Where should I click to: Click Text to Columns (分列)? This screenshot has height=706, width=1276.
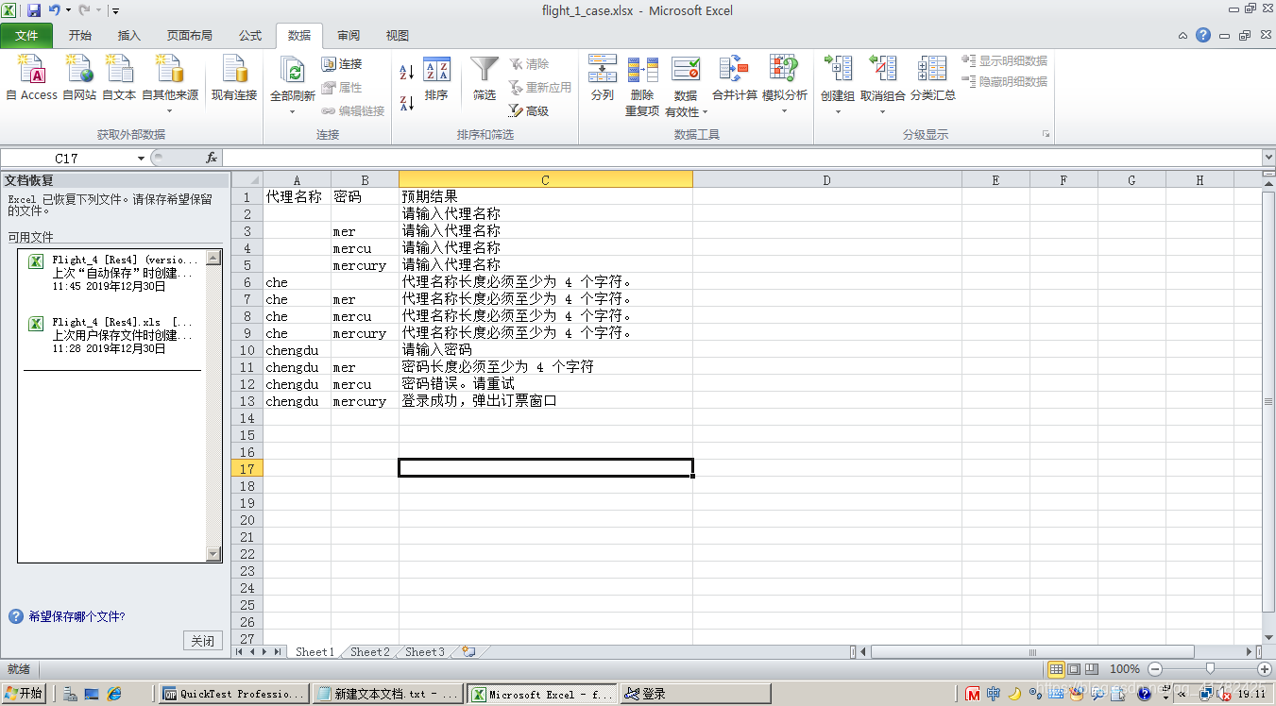coord(603,77)
